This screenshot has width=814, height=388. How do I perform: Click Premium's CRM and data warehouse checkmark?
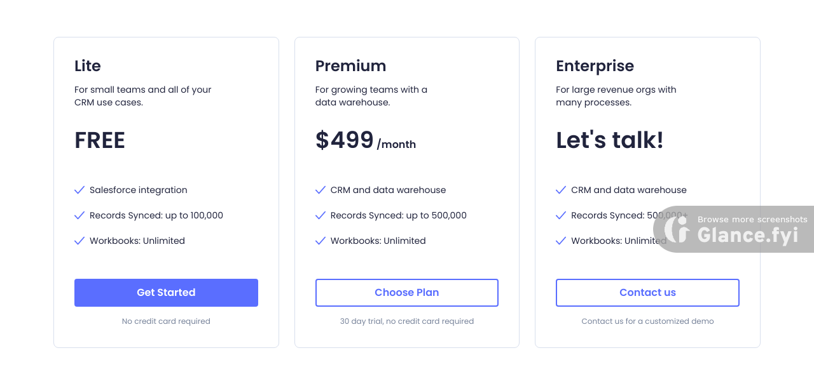coord(321,190)
